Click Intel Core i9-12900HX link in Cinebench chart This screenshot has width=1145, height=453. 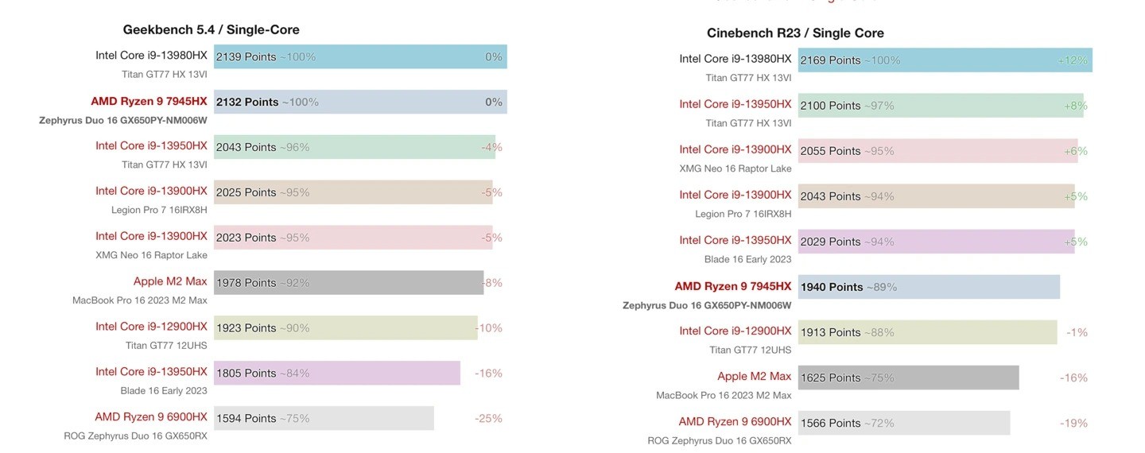[735, 331]
